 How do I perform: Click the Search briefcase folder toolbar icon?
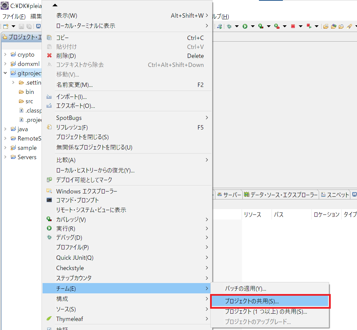tap(341, 26)
